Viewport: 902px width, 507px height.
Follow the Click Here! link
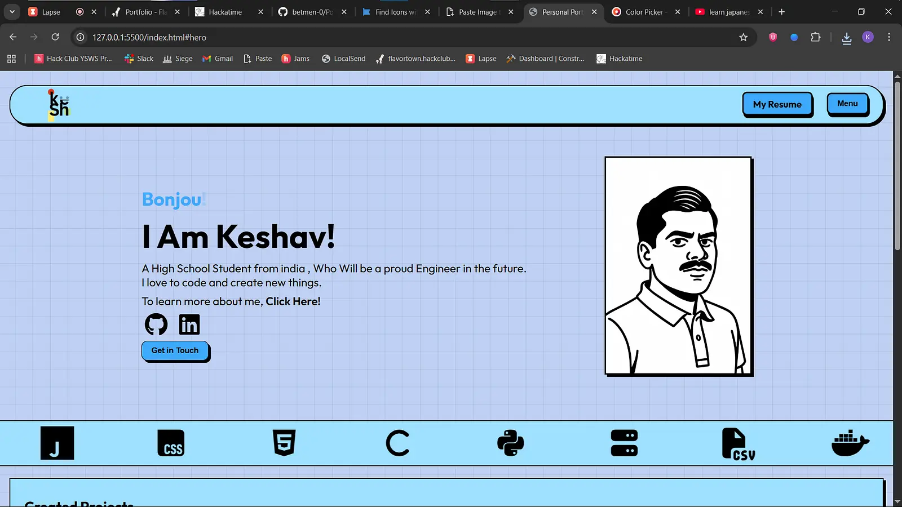tap(293, 301)
